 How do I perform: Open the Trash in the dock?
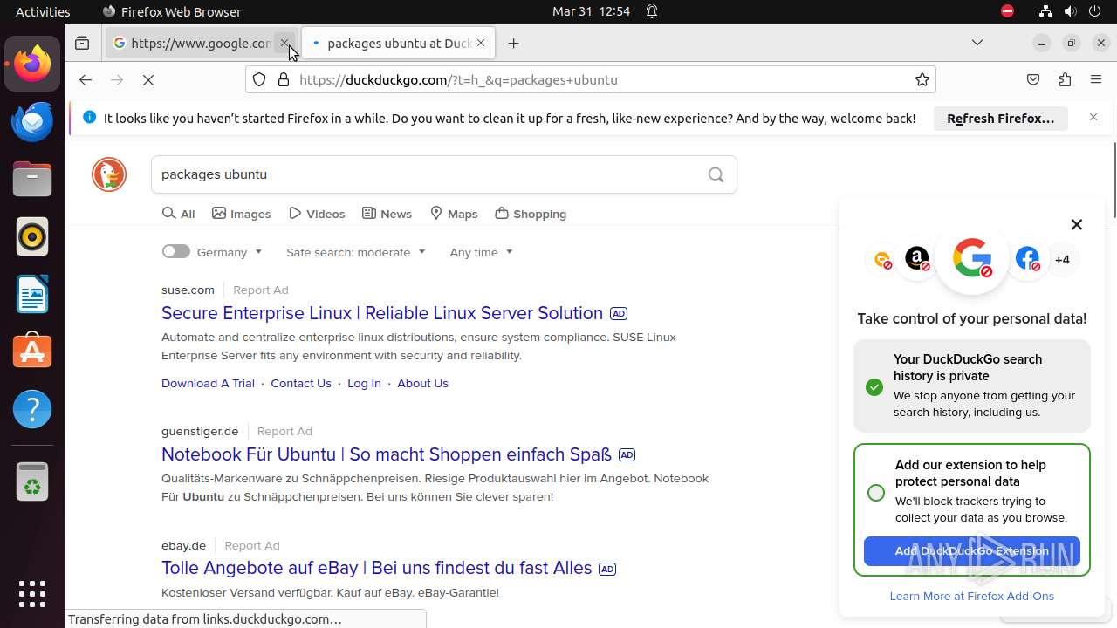32,481
